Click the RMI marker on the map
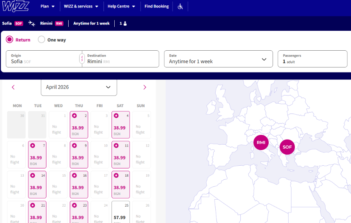This screenshot has width=351, height=223. click(x=261, y=142)
